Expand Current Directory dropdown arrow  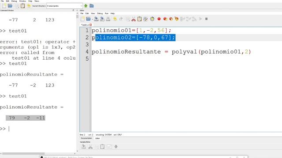82,6
